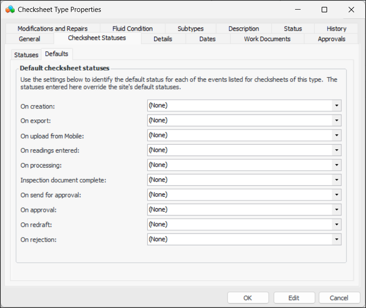Go to the Fluid Condition tab
366x308 pixels.
coord(133,28)
